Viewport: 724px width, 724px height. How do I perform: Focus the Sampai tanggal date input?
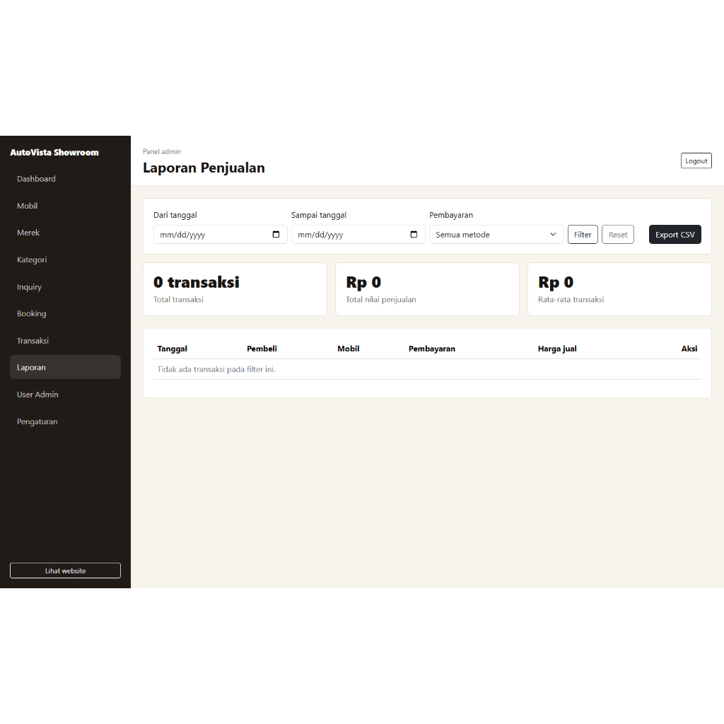coord(358,235)
